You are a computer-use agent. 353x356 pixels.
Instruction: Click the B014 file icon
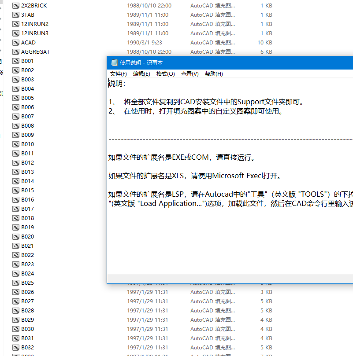[x=16, y=181]
